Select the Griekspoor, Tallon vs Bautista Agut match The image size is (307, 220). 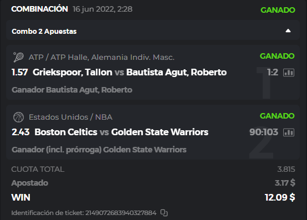pos(130,72)
